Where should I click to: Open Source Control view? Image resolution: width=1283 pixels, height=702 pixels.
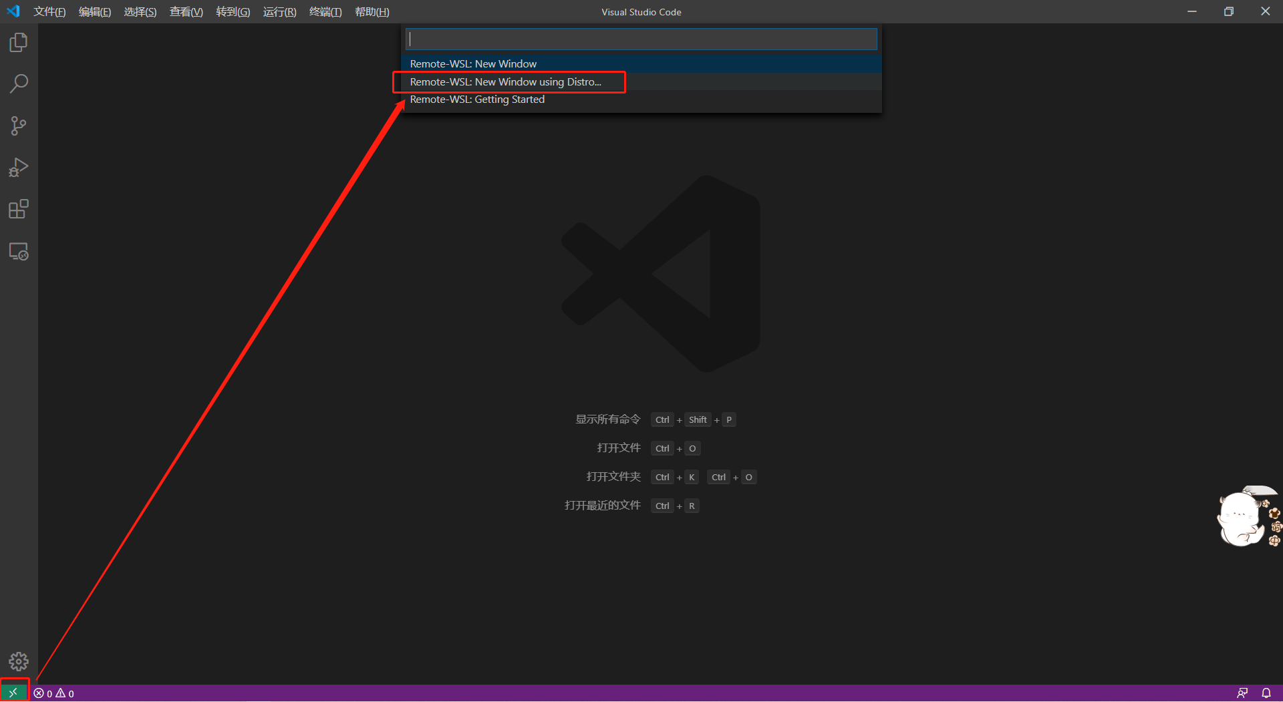pos(19,126)
